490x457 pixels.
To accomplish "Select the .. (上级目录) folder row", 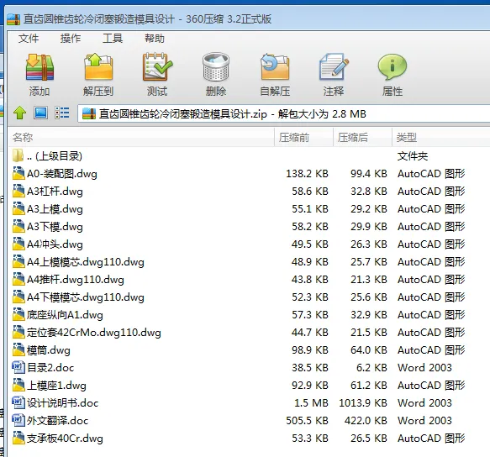I will point(249,156).
